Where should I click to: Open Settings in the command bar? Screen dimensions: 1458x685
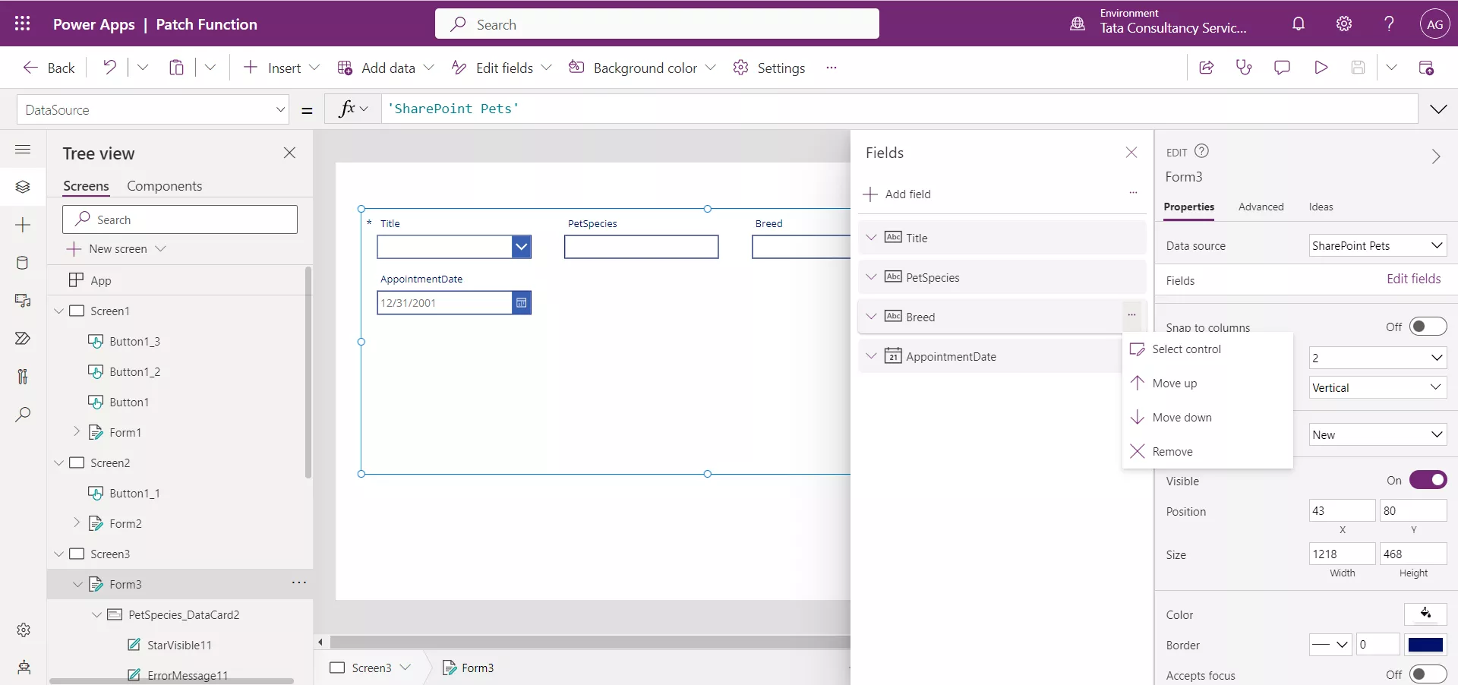pos(768,68)
